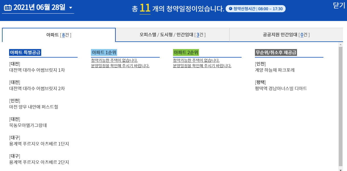Open the 공공지원 민간임대 [0건] tab
The height and width of the screenshot is (171, 347).
click(x=286, y=35)
